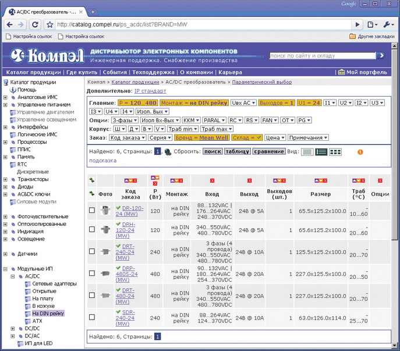
Task: Click the browser Forward arrow
Action: point(21,24)
